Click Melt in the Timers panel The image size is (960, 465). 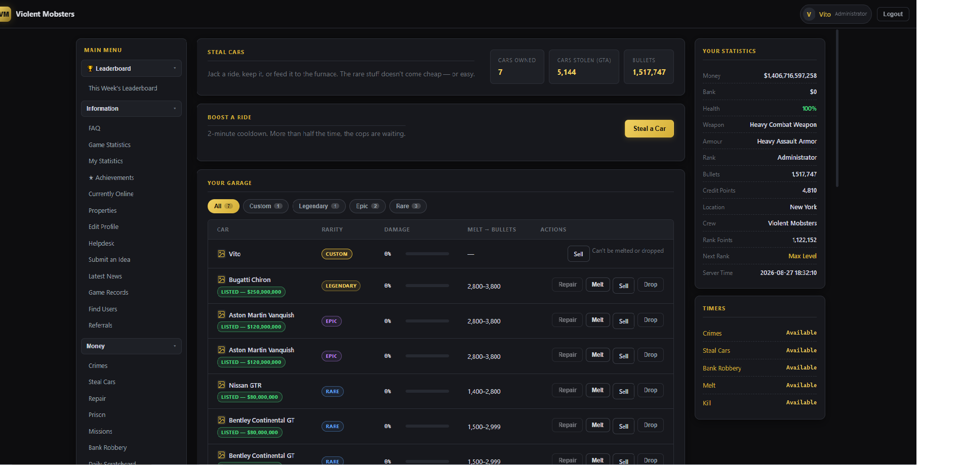click(709, 386)
